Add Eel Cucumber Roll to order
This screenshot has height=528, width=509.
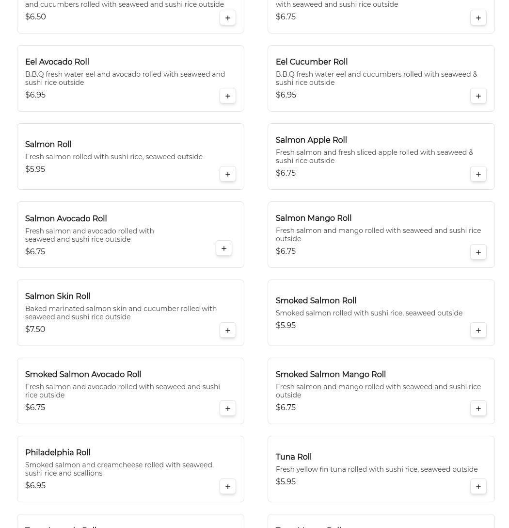click(x=478, y=96)
